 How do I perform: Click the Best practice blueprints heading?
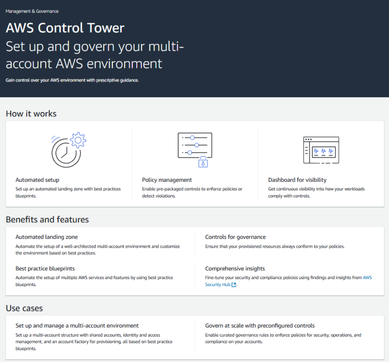pyautogui.click(x=45, y=268)
